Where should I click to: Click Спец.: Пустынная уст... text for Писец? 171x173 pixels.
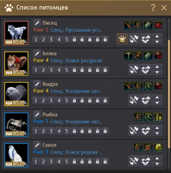(76, 30)
